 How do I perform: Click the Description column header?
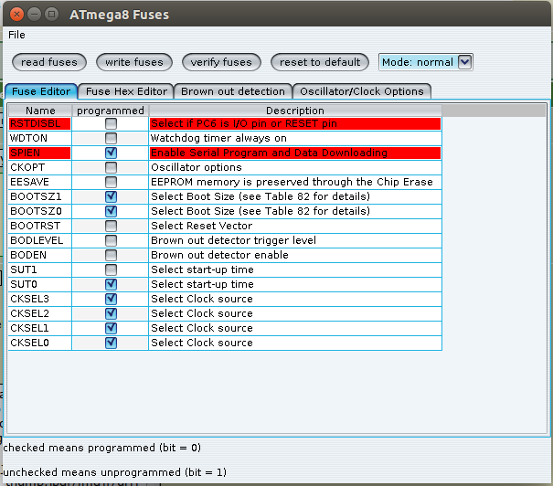(x=295, y=111)
